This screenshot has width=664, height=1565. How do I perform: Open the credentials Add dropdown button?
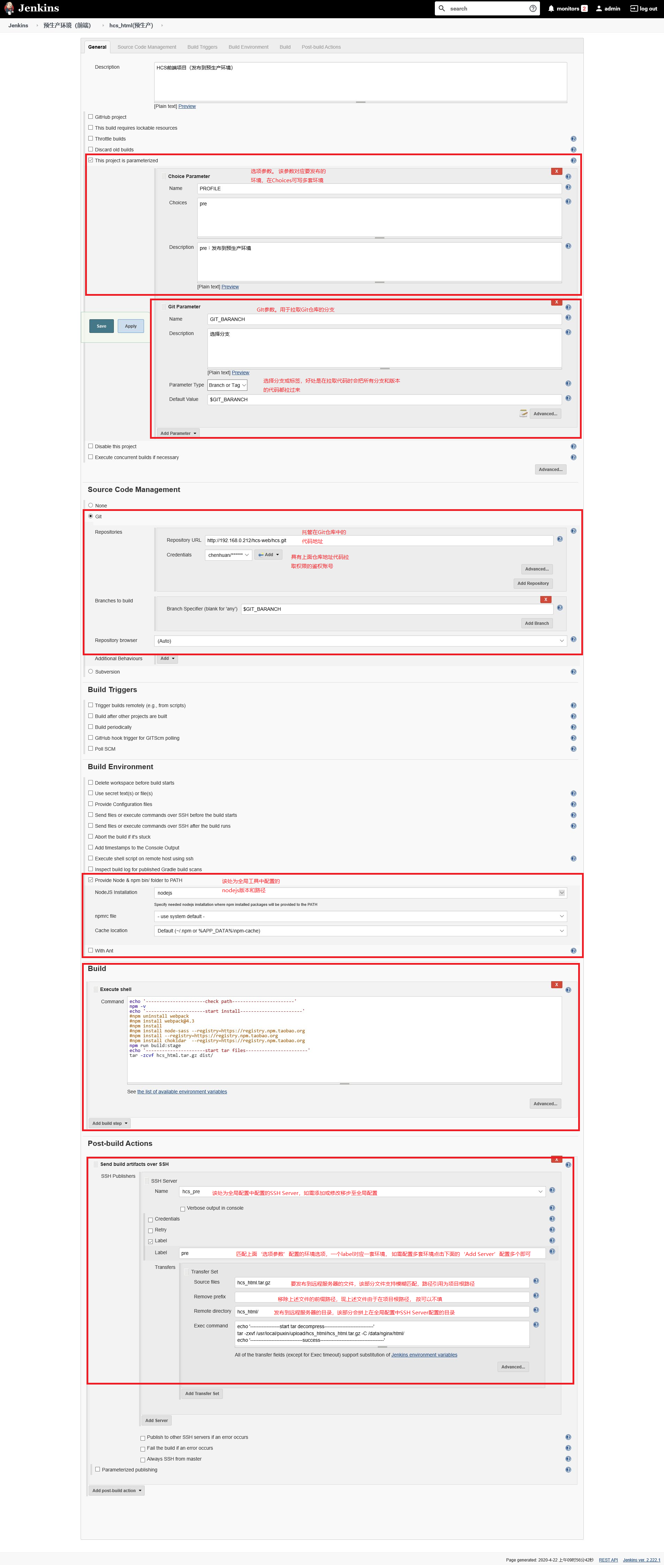click(268, 555)
